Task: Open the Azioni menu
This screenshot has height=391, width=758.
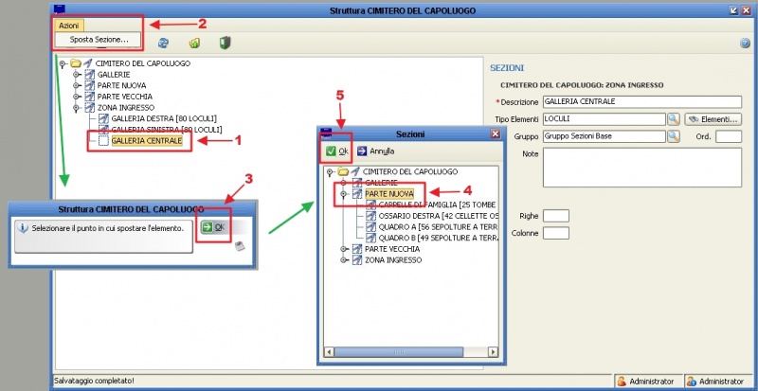Action: point(68,26)
